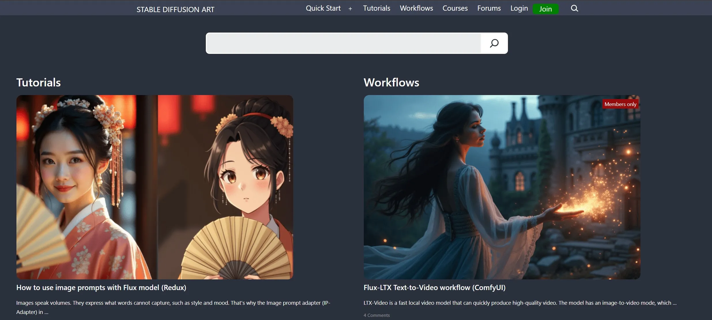The width and height of the screenshot is (712, 320).
Task: Go to Tutorials in navigation bar
Action: (x=376, y=8)
